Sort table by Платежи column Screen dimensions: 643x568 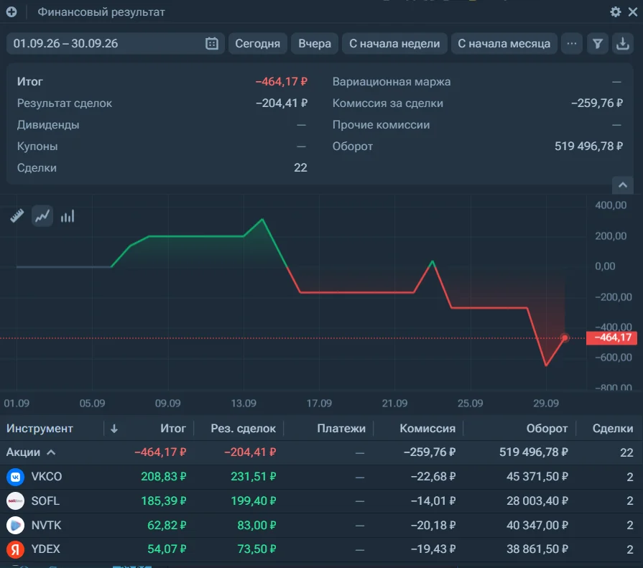(x=341, y=429)
